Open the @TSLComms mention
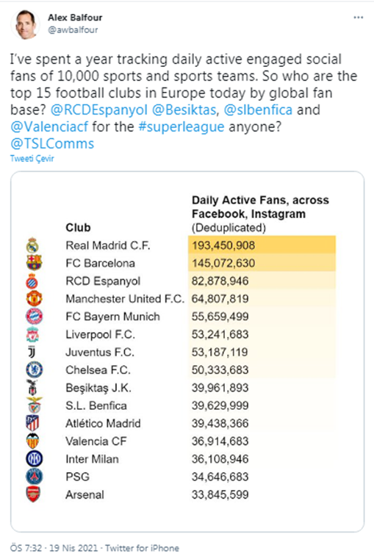The image size is (374, 556). point(52,144)
